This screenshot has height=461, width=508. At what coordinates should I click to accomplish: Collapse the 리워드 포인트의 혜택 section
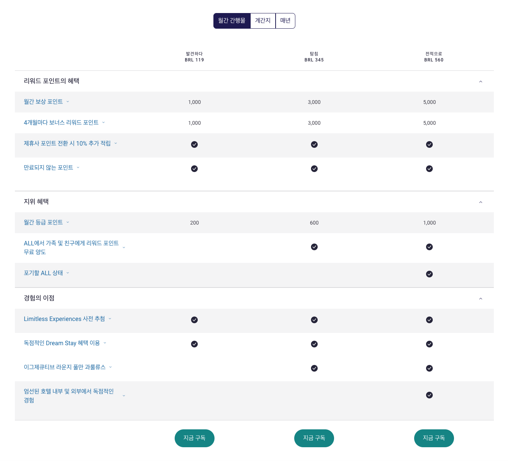tap(480, 82)
